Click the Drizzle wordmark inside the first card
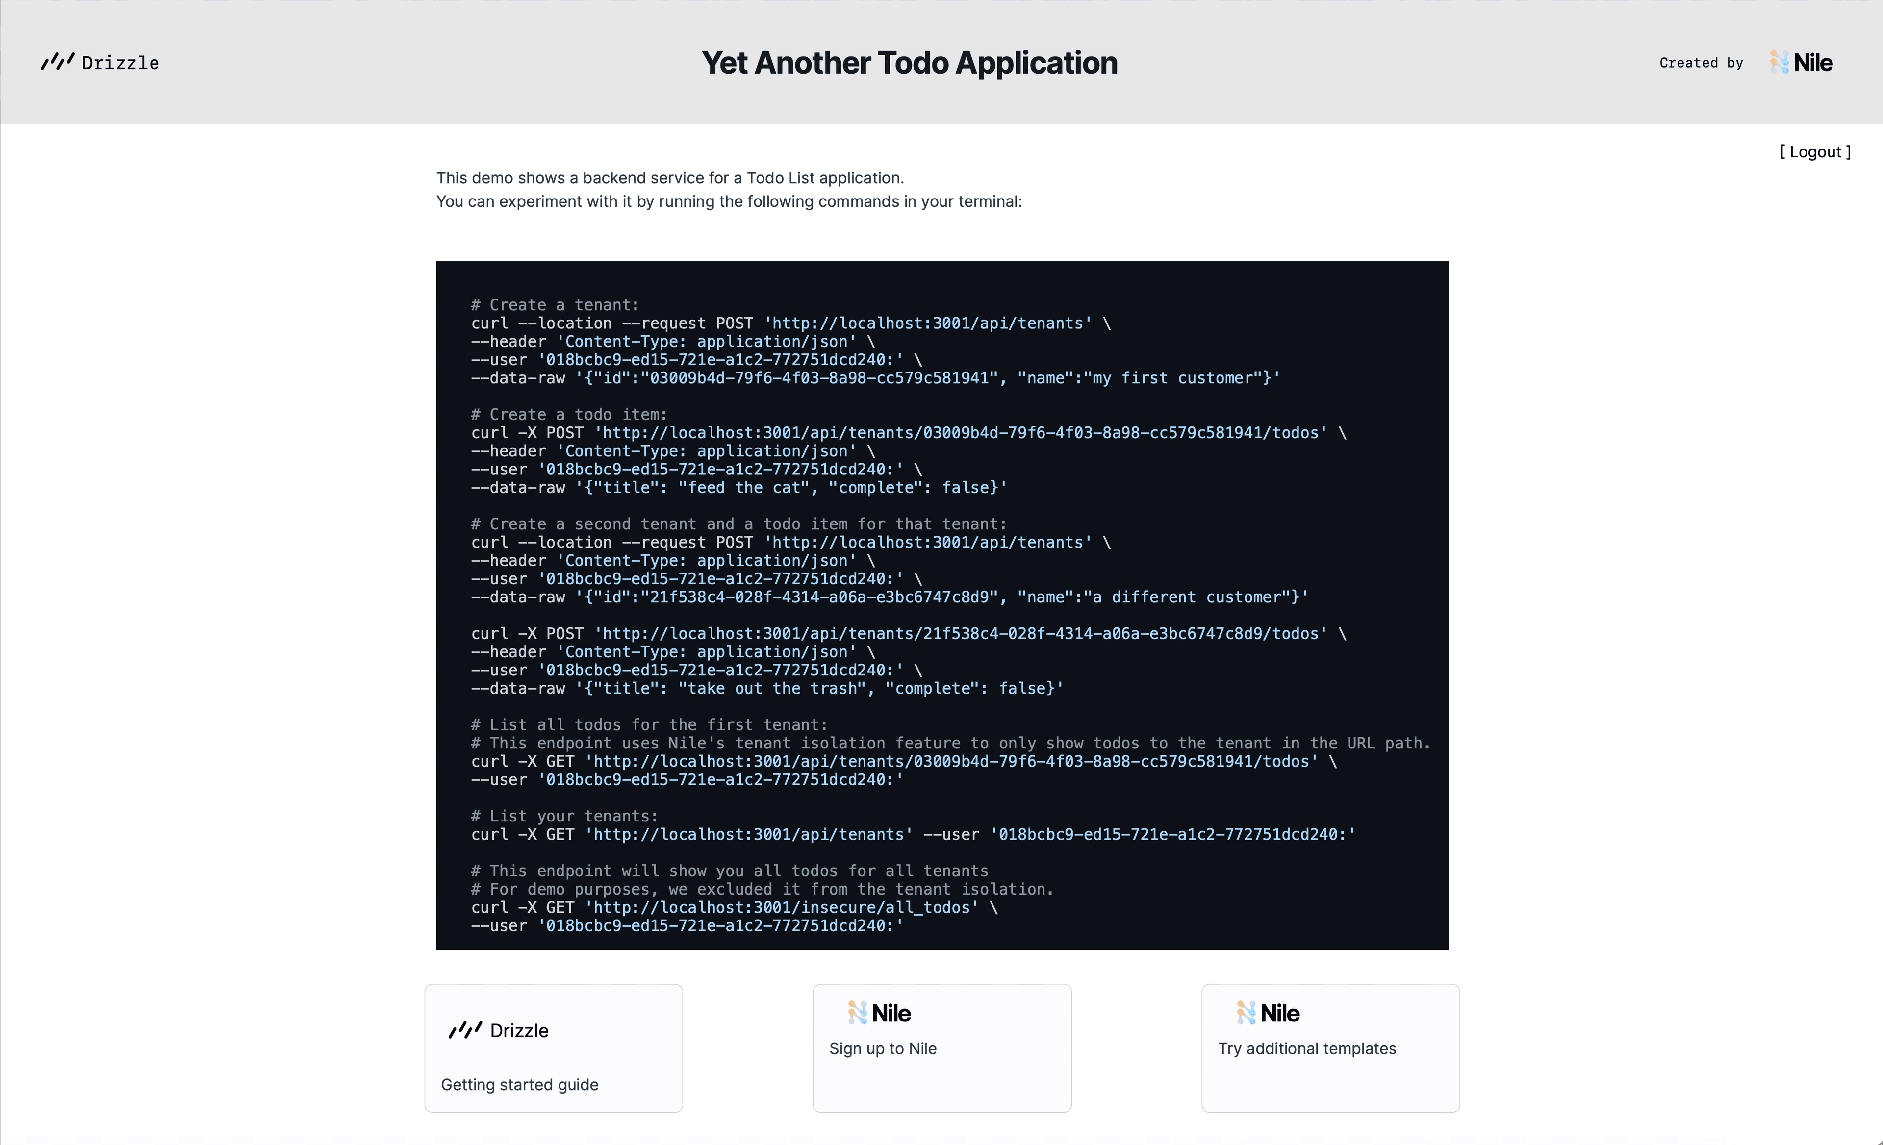Image resolution: width=1883 pixels, height=1145 pixels. click(519, 1030)
